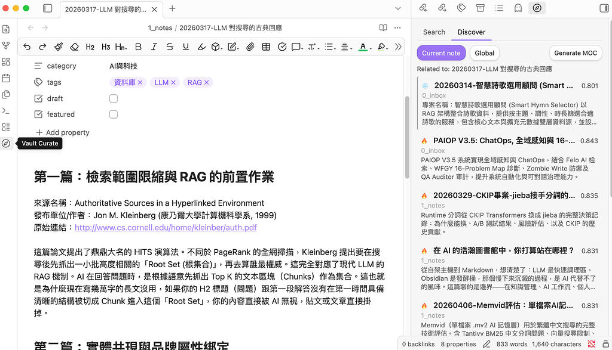Switch to reading view book icon
The image size is (612, 350).
pyautogui.click(x=383, y=27)
